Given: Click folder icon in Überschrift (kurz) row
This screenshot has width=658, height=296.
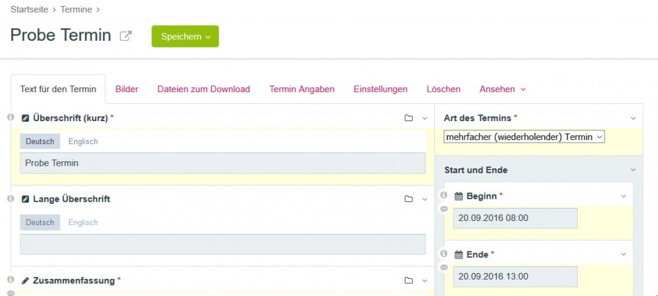Looking at the screenshot, I should click(409, 118).
